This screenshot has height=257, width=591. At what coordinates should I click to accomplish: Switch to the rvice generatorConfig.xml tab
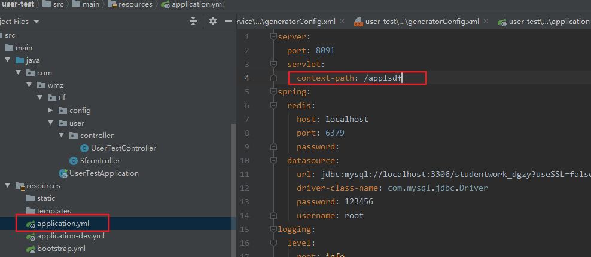pyautogui.click(x=286, y=22)
